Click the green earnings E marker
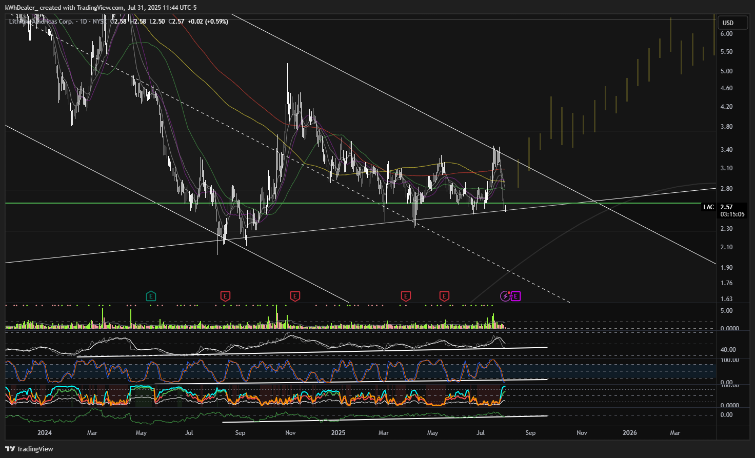755x458 pixels. point(151,296)
